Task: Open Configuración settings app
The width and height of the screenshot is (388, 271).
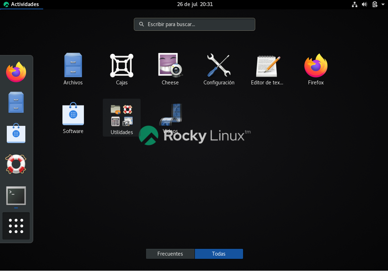Action: [219, 69]
